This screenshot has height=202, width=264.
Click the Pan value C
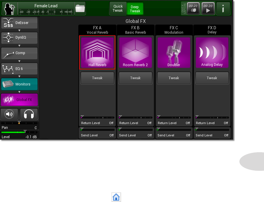(x=36, y=128)
